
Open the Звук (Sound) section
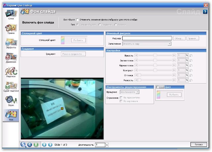[x=11, y=101]
